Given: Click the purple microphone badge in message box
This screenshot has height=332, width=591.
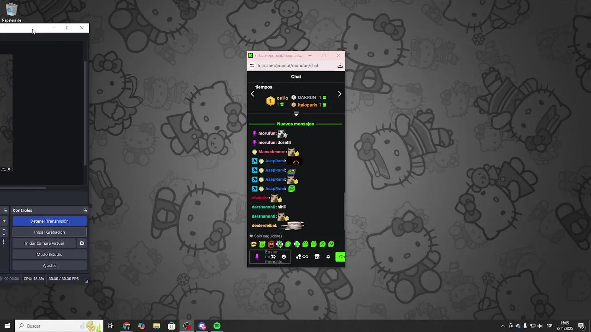Looking at the screenshot, I should point(257,257).
